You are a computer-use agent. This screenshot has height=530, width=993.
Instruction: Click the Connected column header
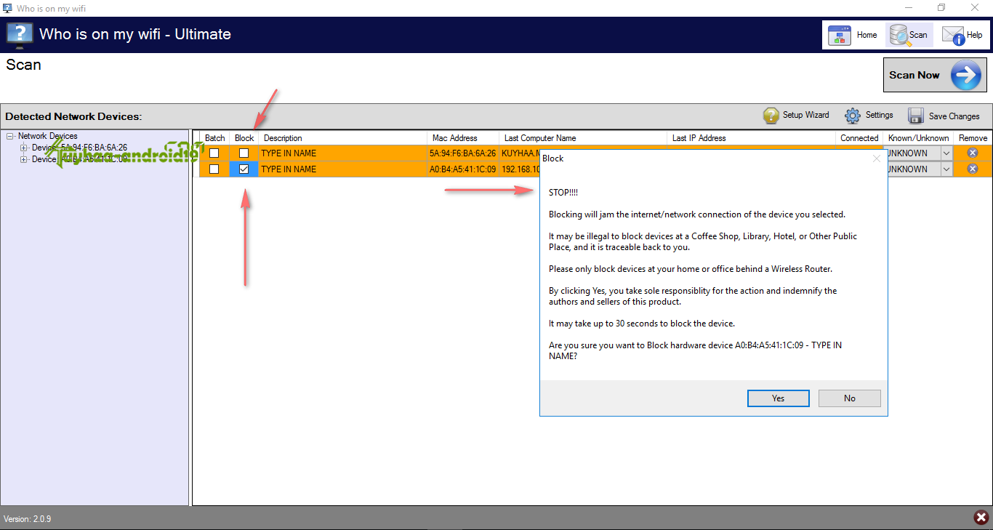pos(859,138)
